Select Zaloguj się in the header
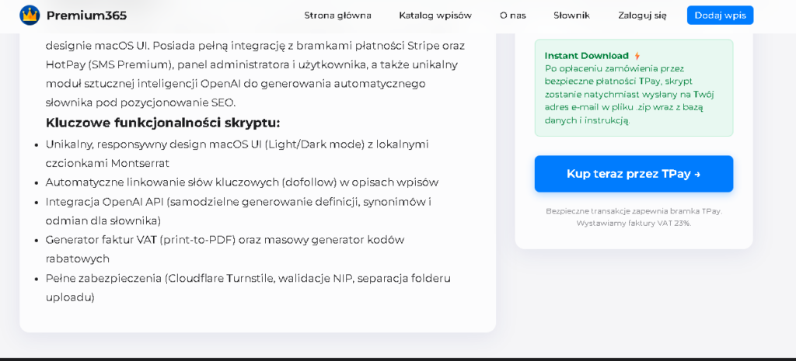 [642, 16]
